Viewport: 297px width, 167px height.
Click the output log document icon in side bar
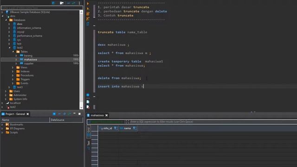(x=88, y=102)
